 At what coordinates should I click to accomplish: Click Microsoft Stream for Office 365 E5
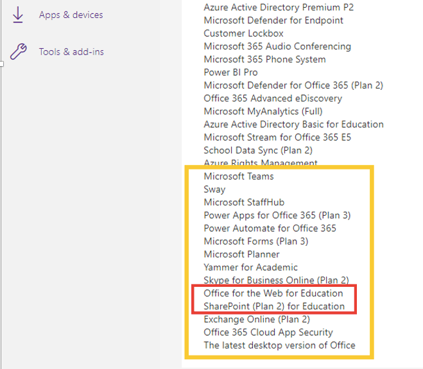tap(277, 137)
